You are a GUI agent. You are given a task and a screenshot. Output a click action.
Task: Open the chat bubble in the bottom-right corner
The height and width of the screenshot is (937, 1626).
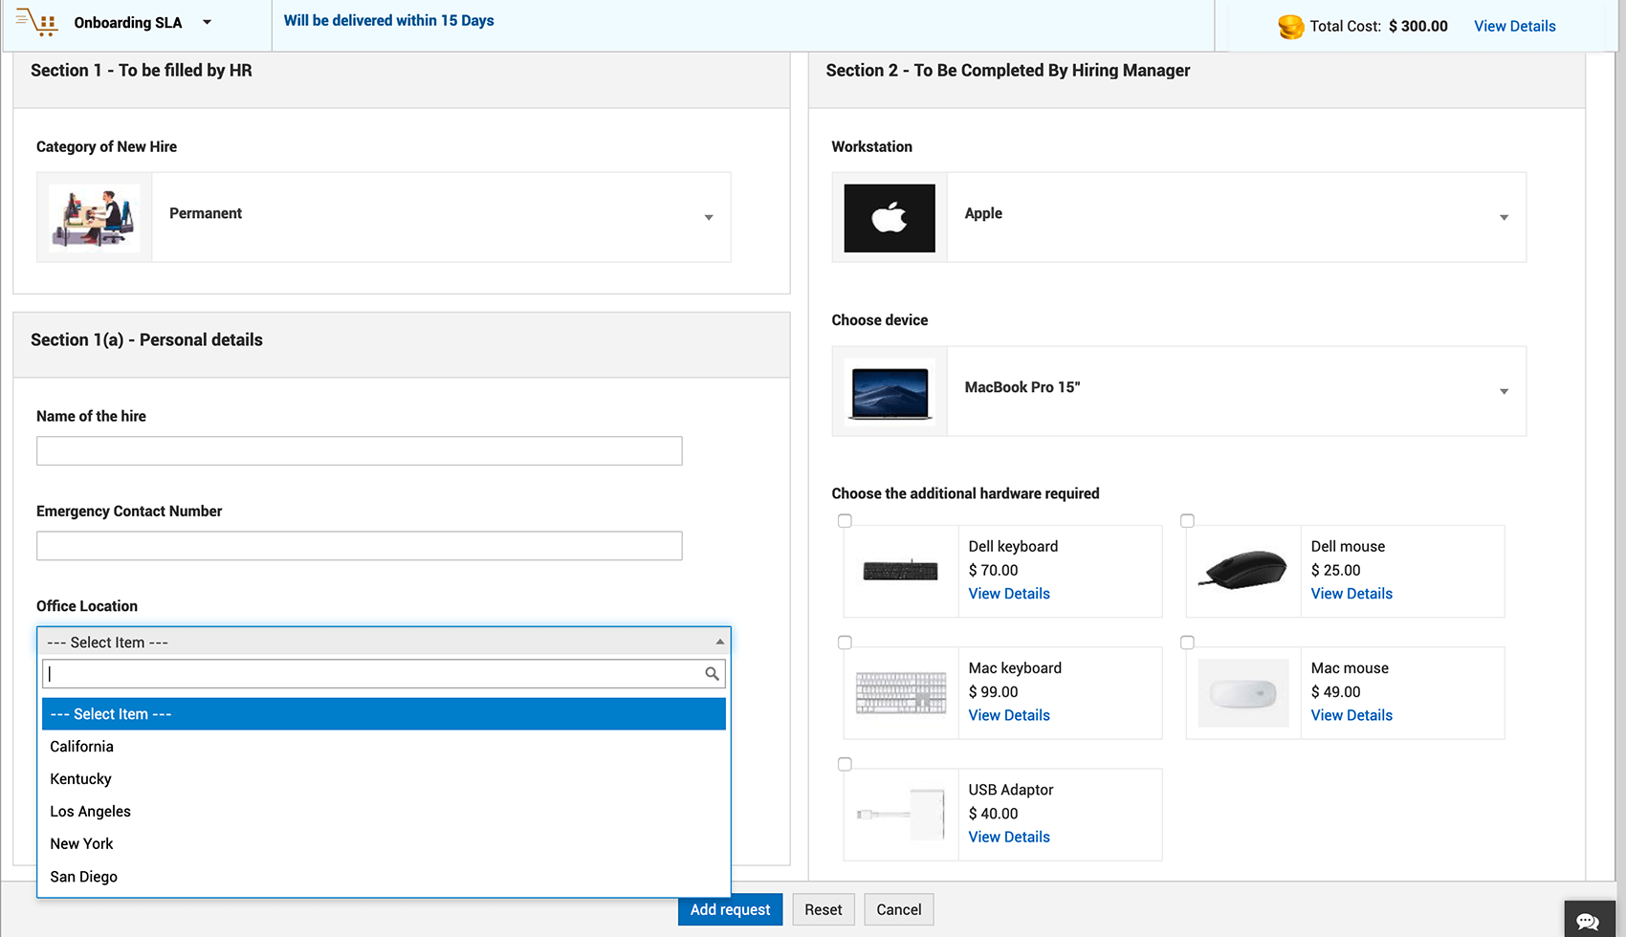(x=1590, y=920)
